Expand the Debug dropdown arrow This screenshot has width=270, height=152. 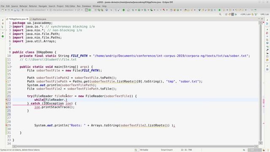point(136,10)
